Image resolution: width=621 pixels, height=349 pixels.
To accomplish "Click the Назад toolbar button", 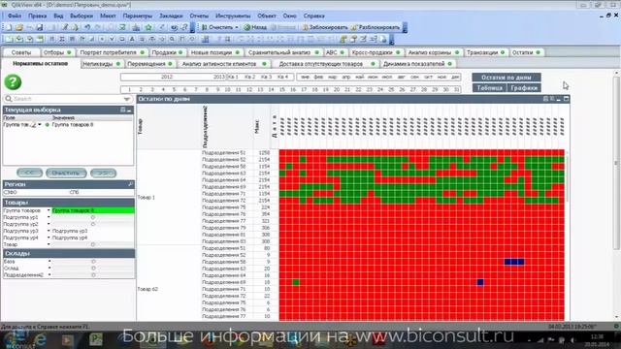I will pyautogui.click(x=255, y=27).
